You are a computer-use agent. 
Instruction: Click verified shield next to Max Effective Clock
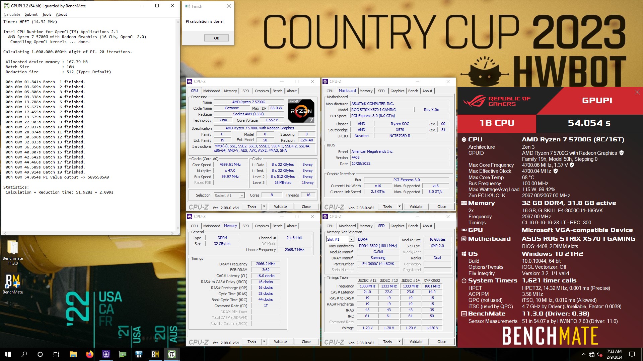click(x=556, y=171)
